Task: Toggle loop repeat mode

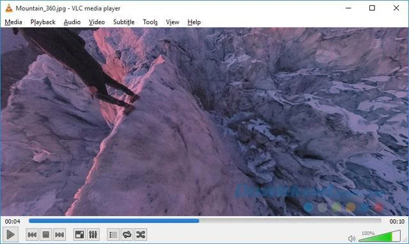Action: tap(127, 234)
